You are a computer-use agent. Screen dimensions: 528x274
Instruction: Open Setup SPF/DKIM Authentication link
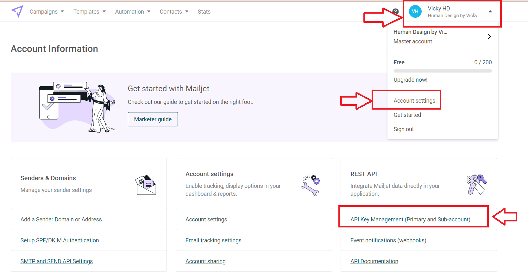click(x=60, y=240)
